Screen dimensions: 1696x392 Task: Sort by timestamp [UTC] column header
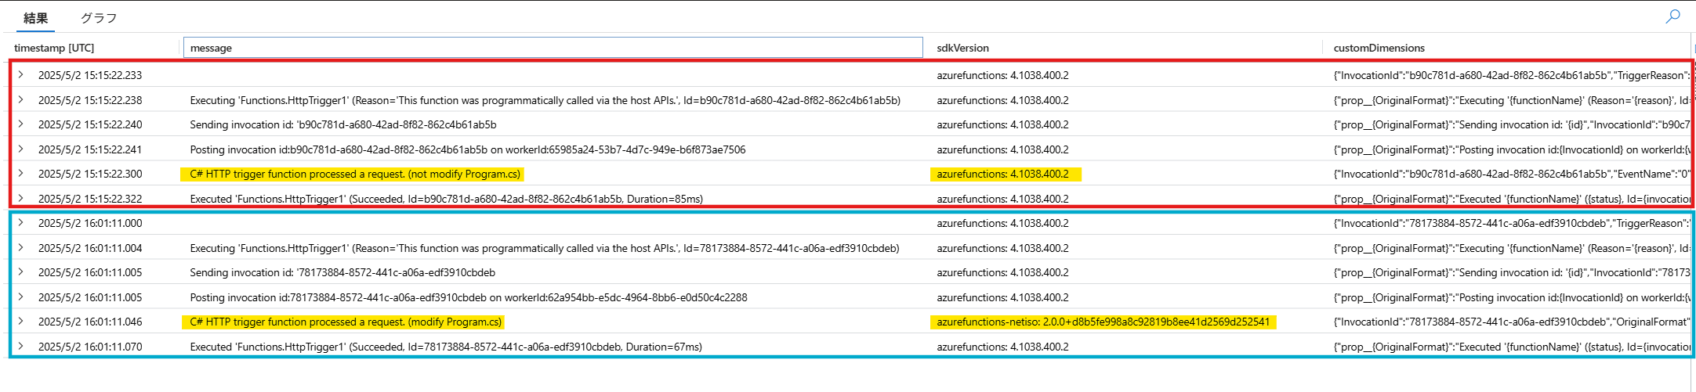point(54,48)
